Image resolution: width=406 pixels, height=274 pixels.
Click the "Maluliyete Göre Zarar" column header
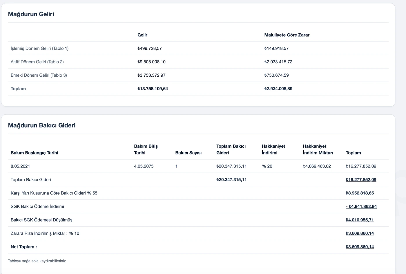pos(287,35)
